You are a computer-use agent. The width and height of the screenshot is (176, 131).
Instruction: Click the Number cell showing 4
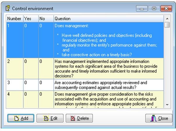(x=15, y=99)
